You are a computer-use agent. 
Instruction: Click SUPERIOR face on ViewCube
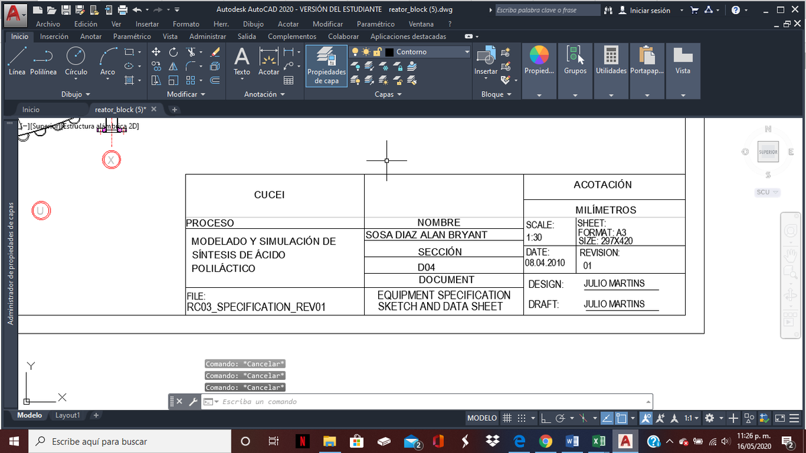point(768,152)
